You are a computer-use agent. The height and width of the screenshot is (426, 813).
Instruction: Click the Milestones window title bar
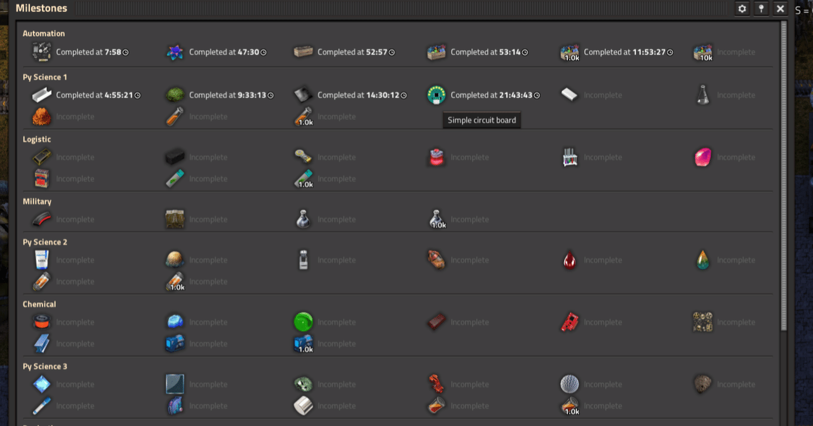(x=381, y=9)
